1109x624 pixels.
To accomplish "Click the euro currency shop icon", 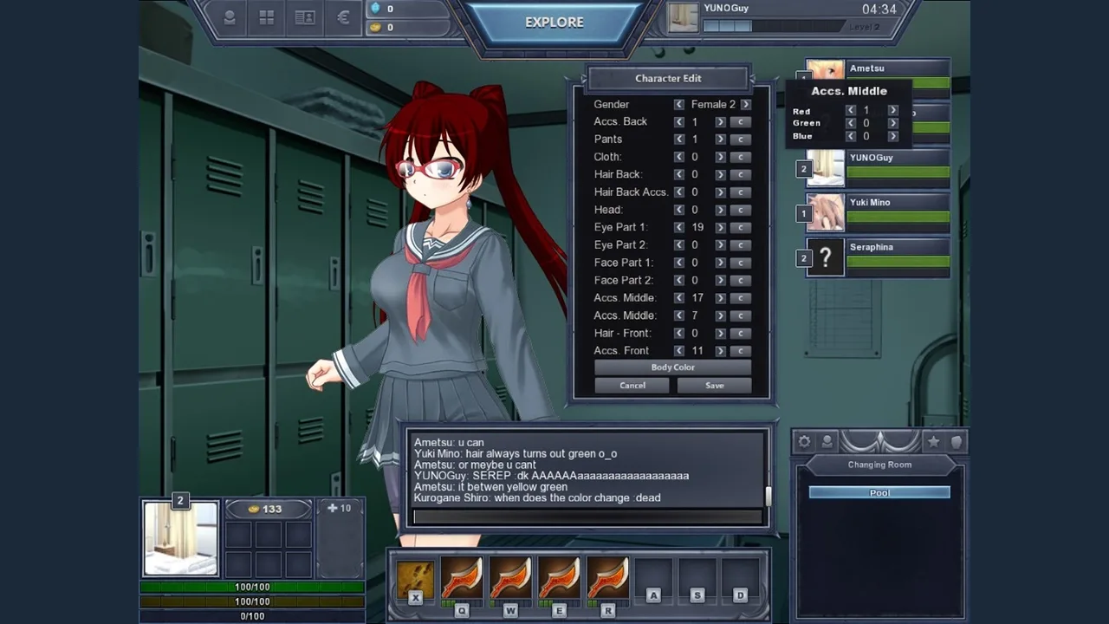I will 343,18.
